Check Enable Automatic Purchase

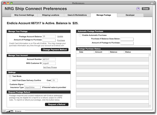pyautogui.click(x=80, y=35)
